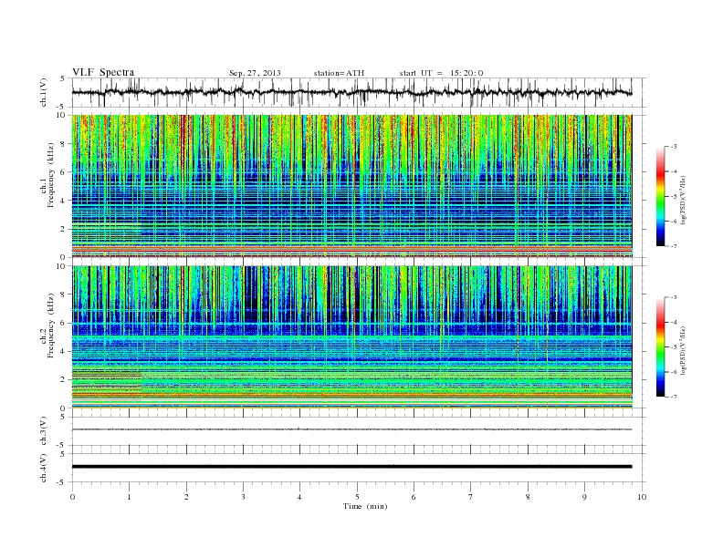Click the ch.2 "Frequency (kHz)" axis label

coord(51,326)
